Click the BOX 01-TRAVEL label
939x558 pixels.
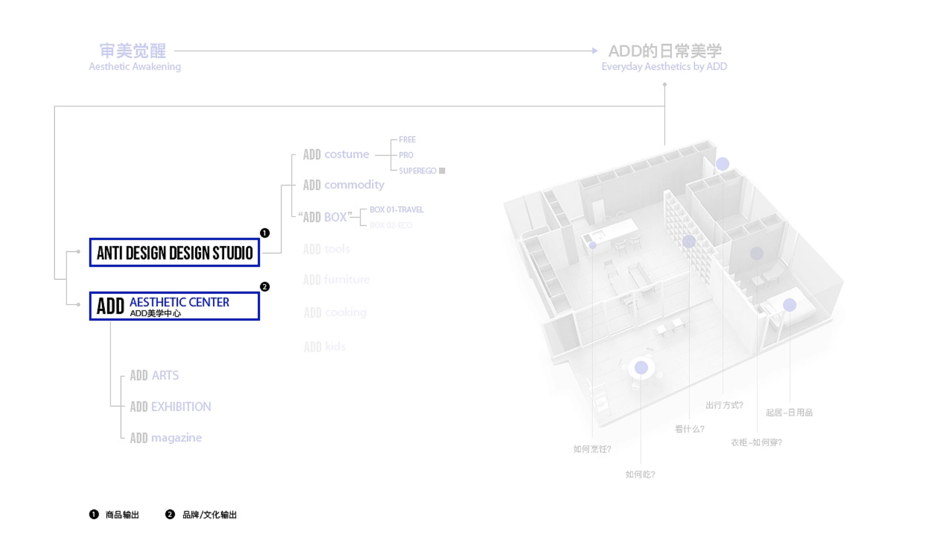pyautogui.click(x=396, y=210)
